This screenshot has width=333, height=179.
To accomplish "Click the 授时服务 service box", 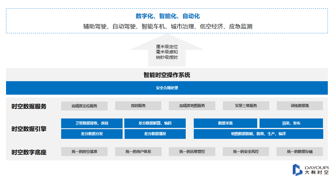I will 138,106.
